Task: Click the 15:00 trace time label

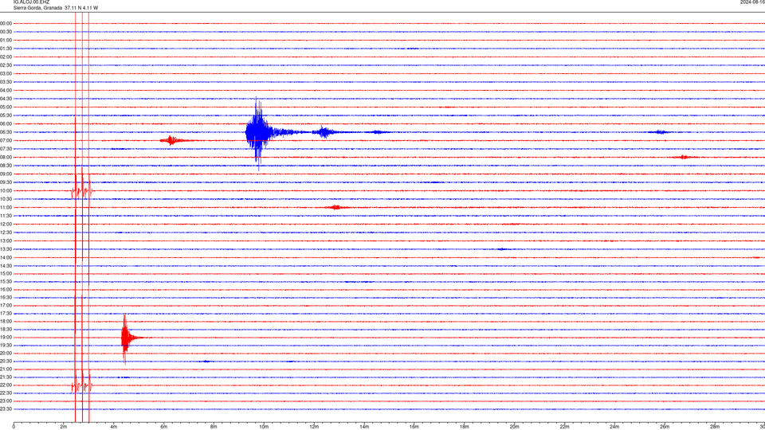Action: tap(6, 273)
